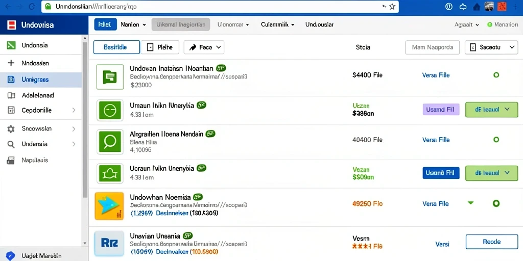
Task: Open the Nanien menu
Action: [x=133, y=24]
